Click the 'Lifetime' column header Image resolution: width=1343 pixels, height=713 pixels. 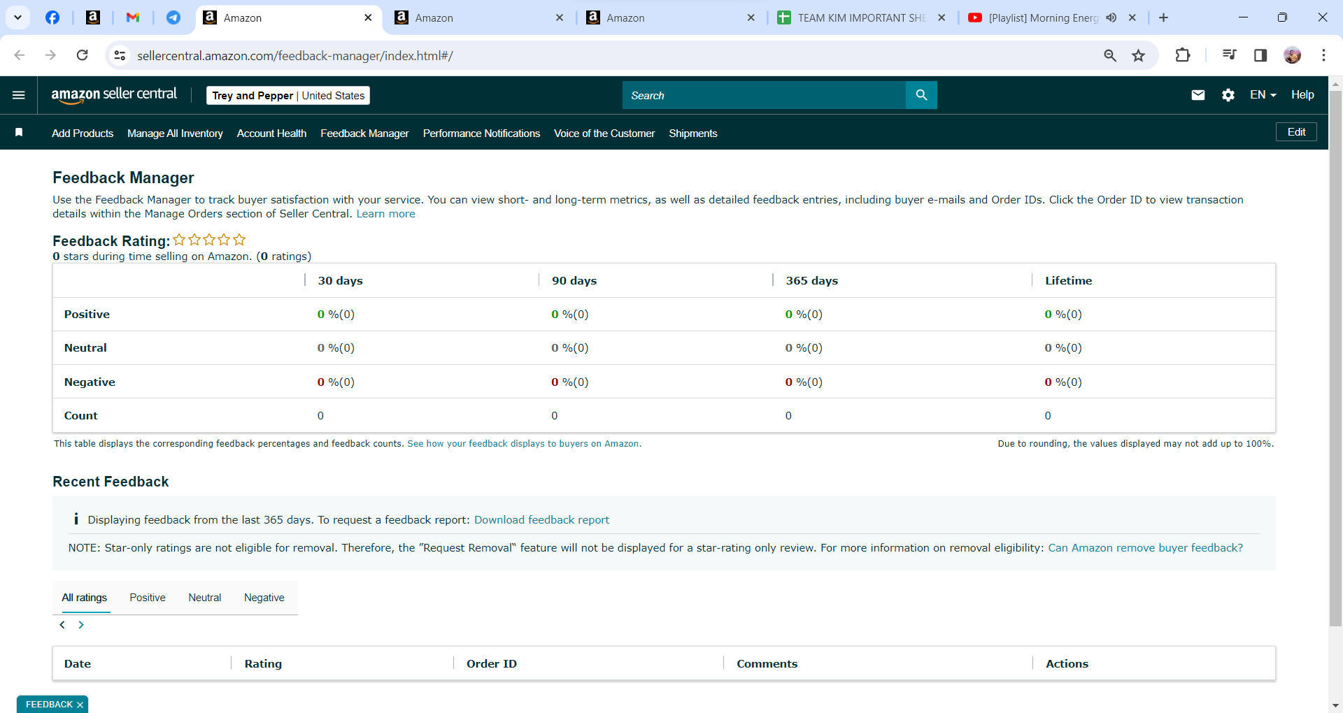(x=1069, y=280)
